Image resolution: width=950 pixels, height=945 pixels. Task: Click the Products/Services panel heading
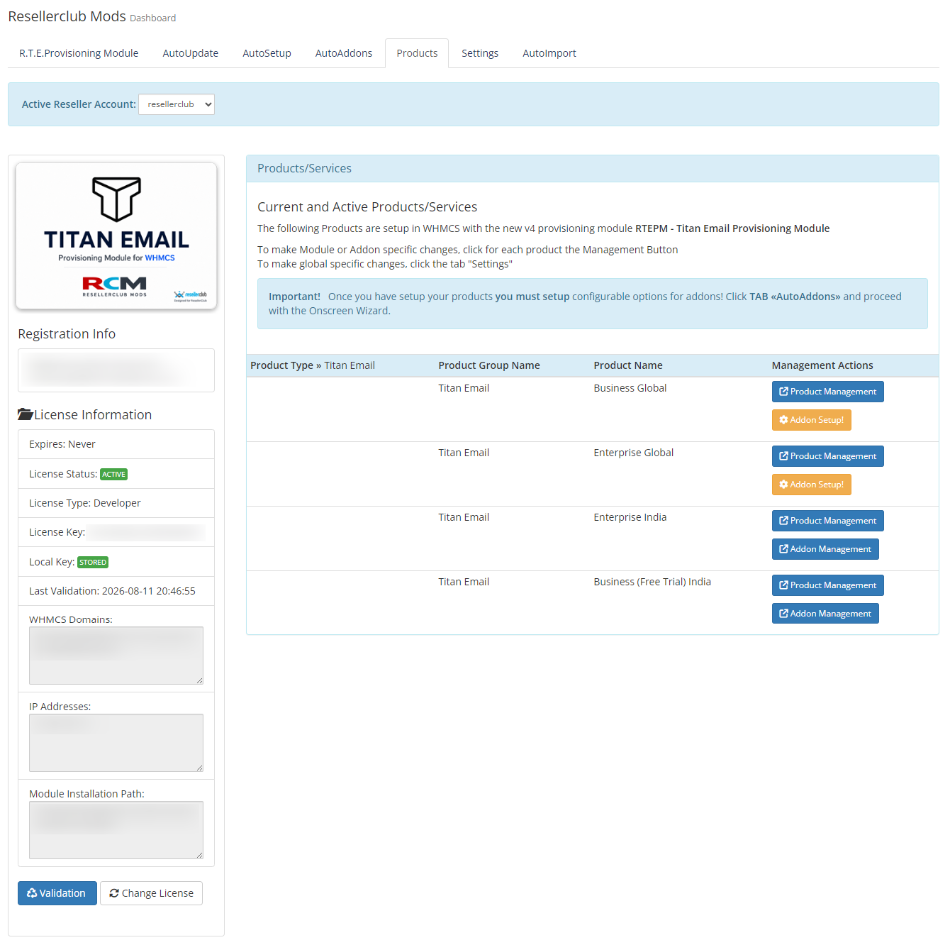304,168
